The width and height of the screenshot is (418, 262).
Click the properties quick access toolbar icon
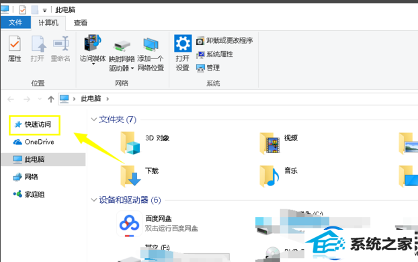(22, 10)
